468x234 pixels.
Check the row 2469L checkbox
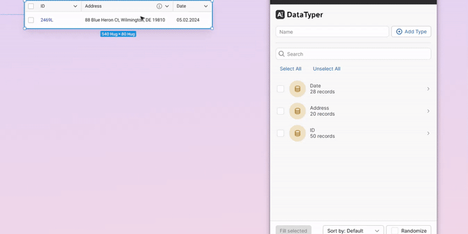(31, 20)
